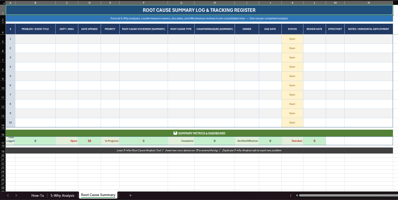Image resolution: width=398 pixels, height=200 pixels.
Task: Click the horizontal scrollbar left arrow
Action: pos(297,195)
